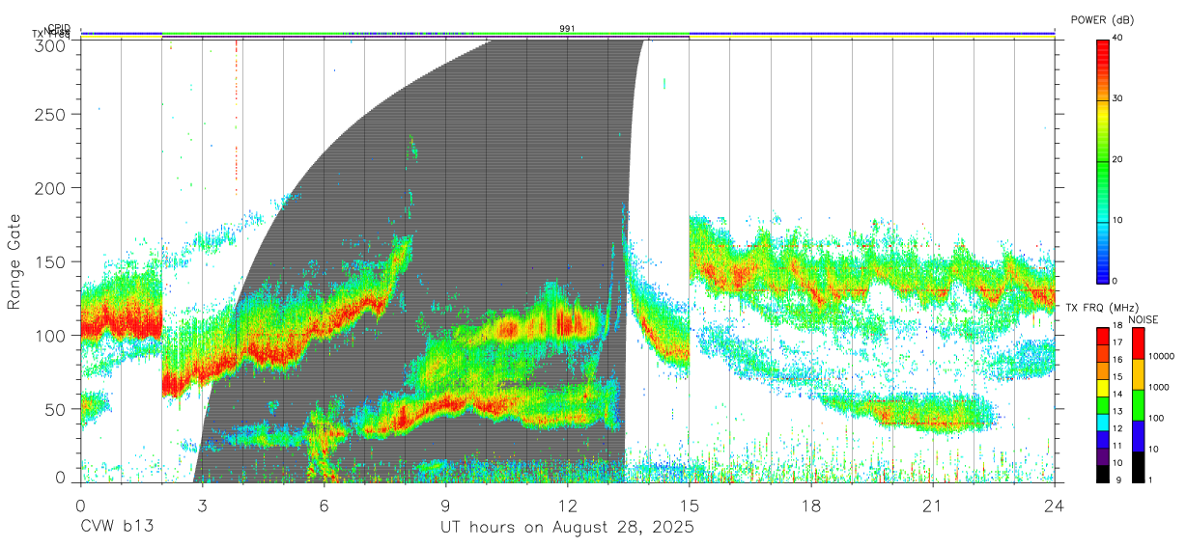Viewport: 1186px width, 547px height.
Task: Click the CPID label above the Range Gate axis
Action: (58, 28)
